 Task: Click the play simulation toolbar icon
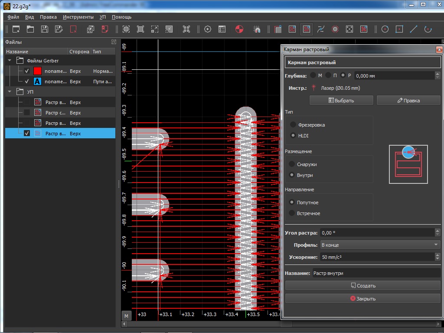point(208,29)
